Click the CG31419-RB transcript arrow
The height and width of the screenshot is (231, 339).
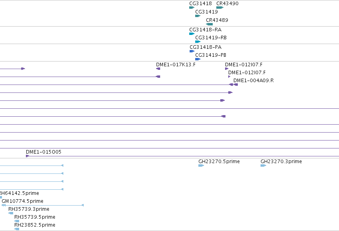click(x=198, y=42)
